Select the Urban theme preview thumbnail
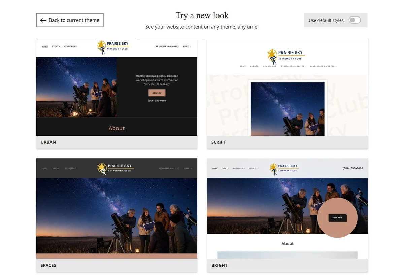Viewport: 404px width, 277px height. click(x=116, y=88)
